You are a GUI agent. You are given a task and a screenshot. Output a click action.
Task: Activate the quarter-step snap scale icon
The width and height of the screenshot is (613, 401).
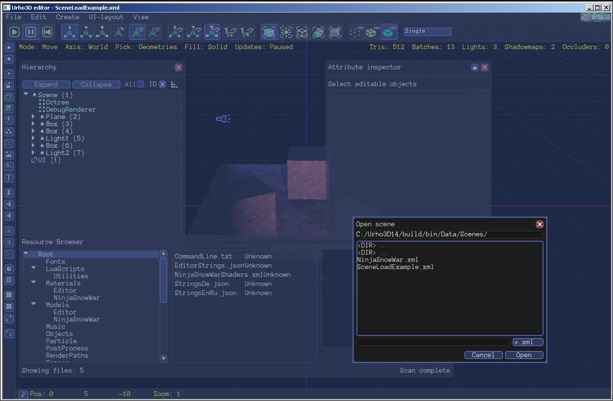(247, 32)
